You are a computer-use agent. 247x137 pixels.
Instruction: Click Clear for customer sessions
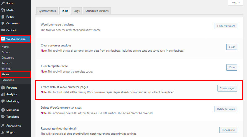click(232, 47)
